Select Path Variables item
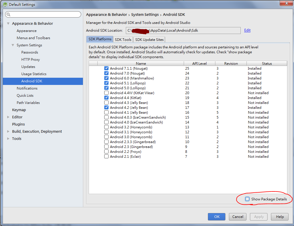The width and height of the screenshot is (294, 226). coord(28,103)
